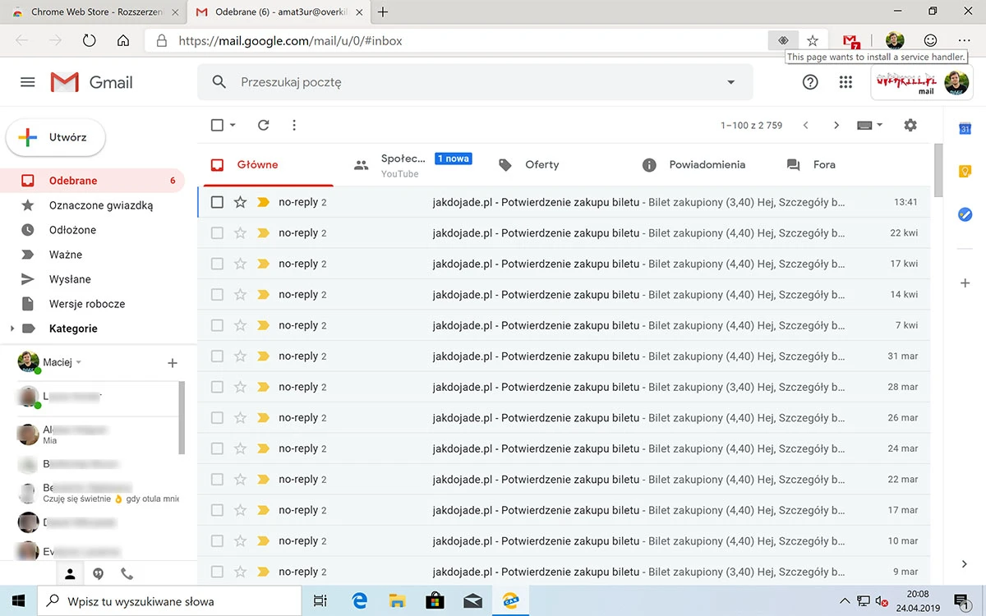This screenshot has width=986, height=616.
Task: Click the Utwórz compose button
Action: [x=56, y=137]
